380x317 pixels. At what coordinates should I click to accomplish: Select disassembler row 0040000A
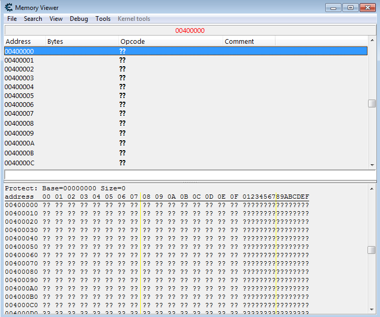click(x=186, y=143)
